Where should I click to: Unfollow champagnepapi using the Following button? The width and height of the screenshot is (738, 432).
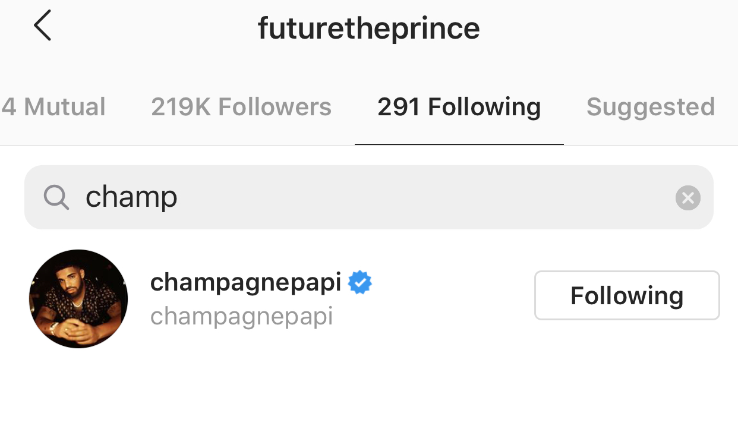point(627,295)
